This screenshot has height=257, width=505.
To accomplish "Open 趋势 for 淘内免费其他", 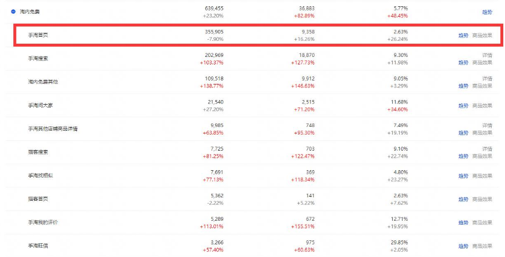I will (x=463, y=86).
